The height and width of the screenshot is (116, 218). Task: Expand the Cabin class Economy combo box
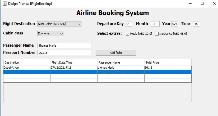coord(51,33)
